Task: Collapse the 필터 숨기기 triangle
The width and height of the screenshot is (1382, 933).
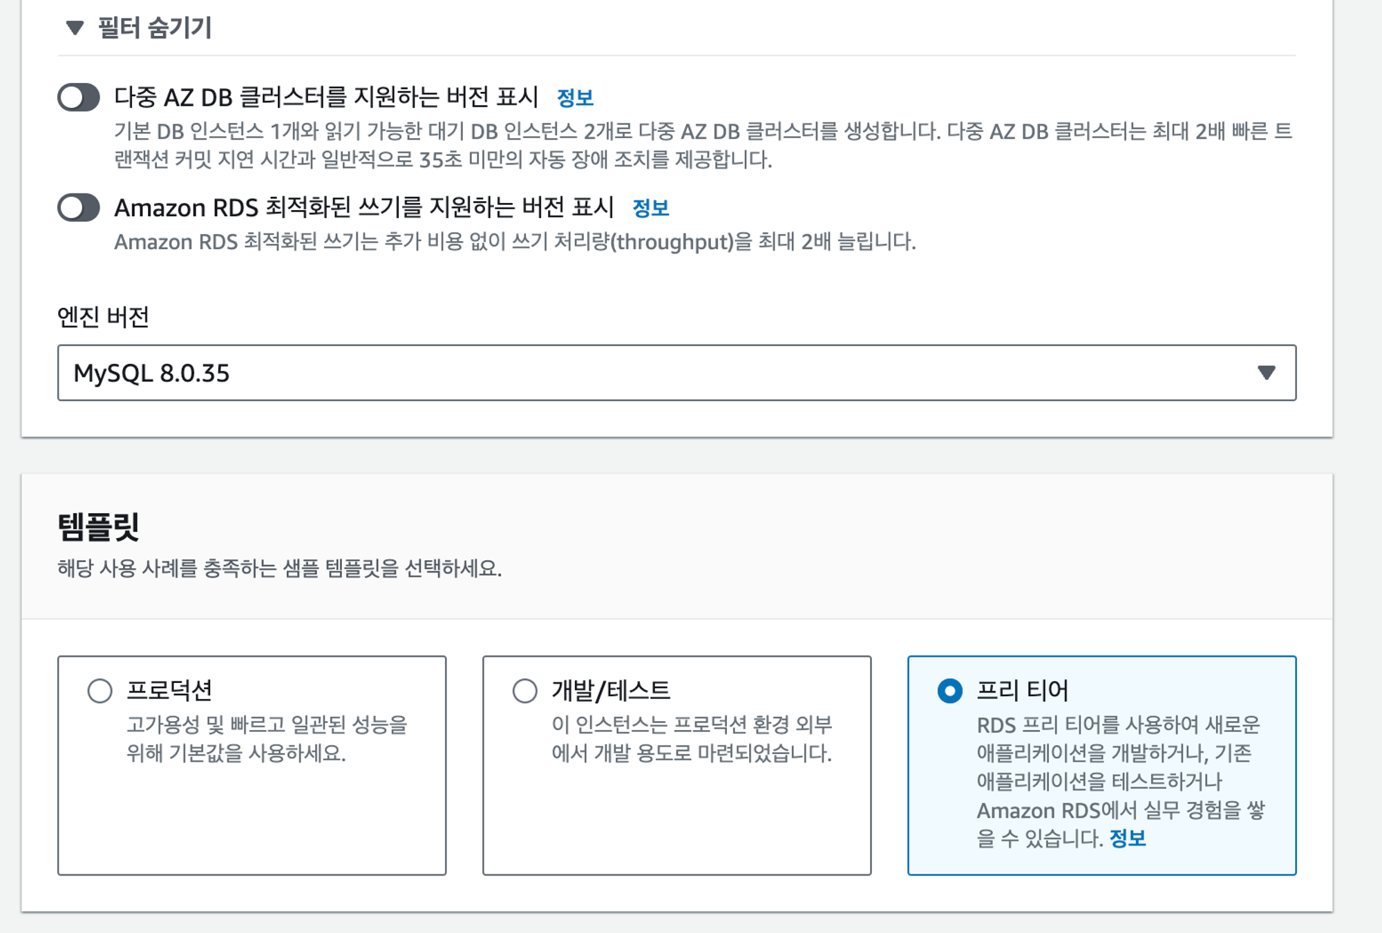Action: (x=75, y=28)
